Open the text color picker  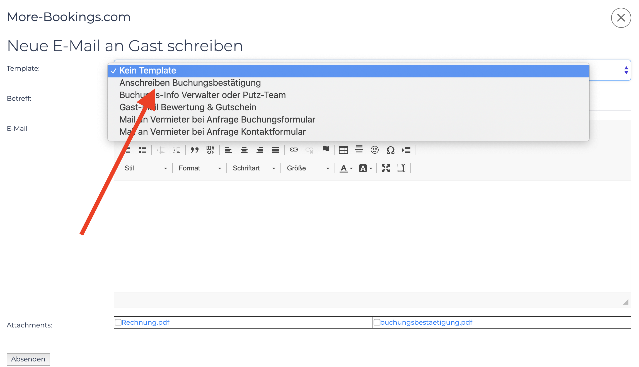pos(346,168)
